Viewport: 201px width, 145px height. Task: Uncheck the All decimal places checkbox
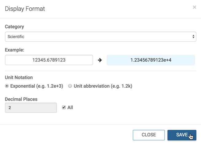64,107
